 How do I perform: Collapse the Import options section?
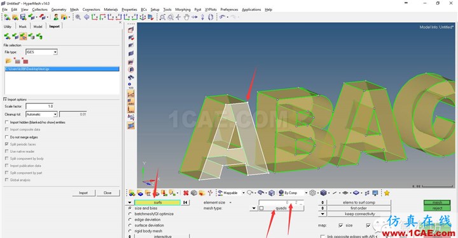click(x=5, y=100)
